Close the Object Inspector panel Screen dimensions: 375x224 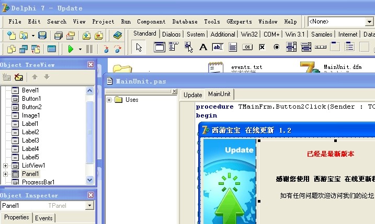[x=90, y=195]
